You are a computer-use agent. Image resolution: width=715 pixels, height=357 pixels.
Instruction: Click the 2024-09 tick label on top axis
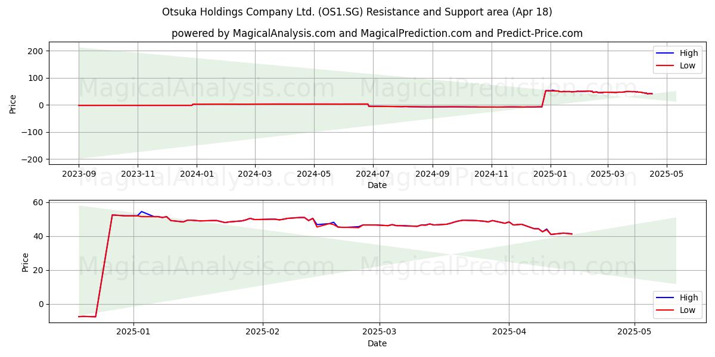[432, 174]
